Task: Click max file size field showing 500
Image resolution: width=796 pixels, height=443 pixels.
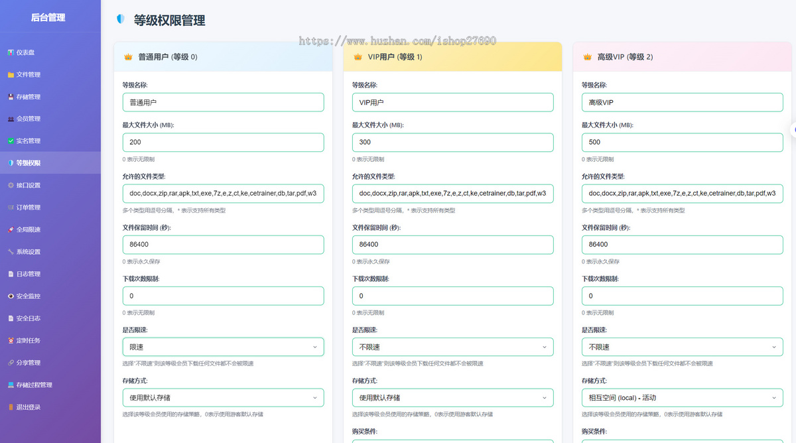Action: tap(683, 143)
